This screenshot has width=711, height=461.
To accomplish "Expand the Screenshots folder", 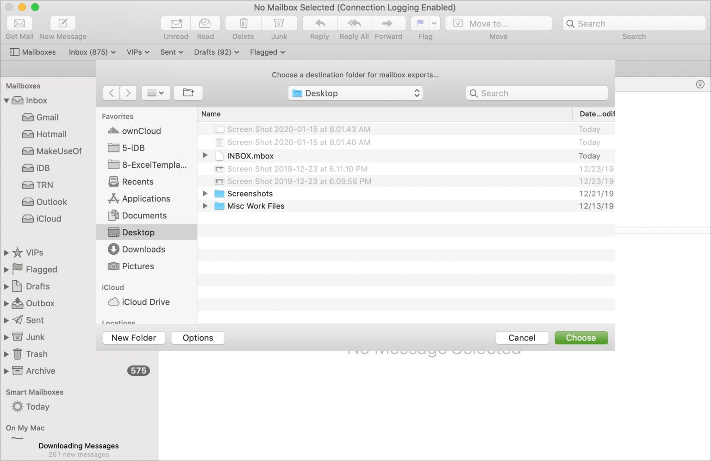I will (205, 193).
